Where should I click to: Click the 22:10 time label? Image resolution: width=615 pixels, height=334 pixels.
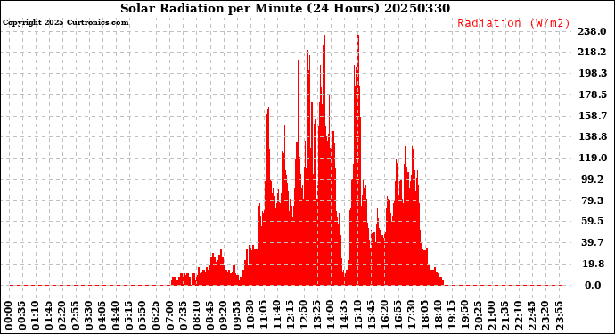tap(519, 316)
